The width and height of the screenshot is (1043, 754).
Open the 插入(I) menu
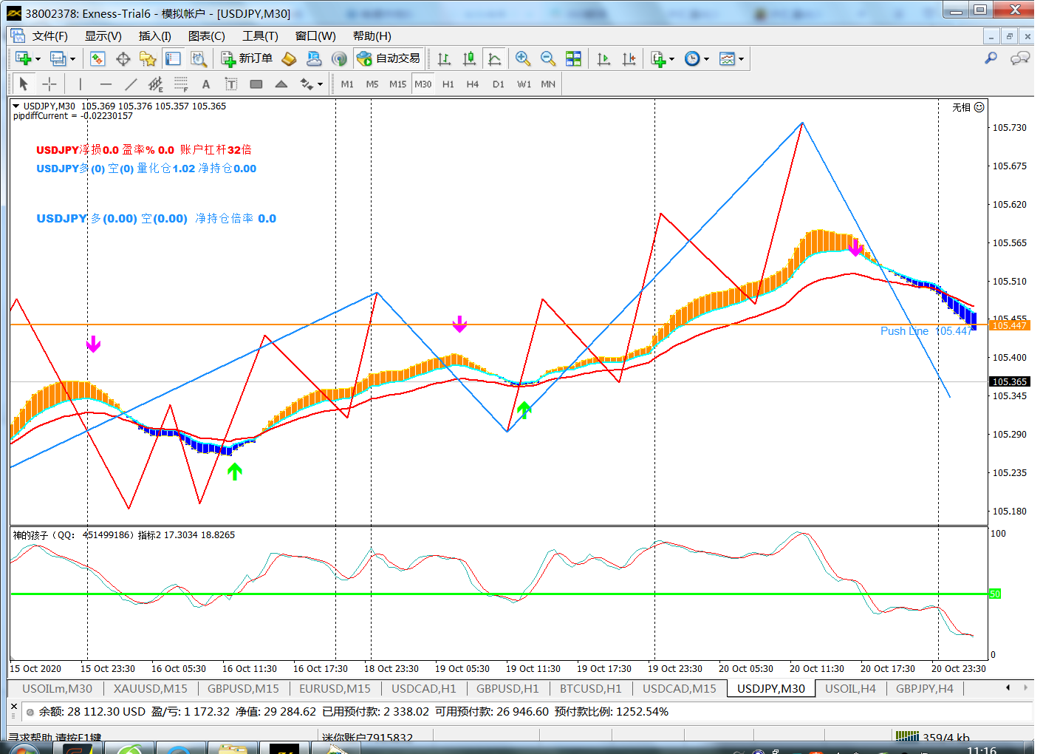click(154, 35)
